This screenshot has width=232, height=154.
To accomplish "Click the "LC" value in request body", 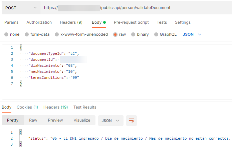I will click(72, 53).
